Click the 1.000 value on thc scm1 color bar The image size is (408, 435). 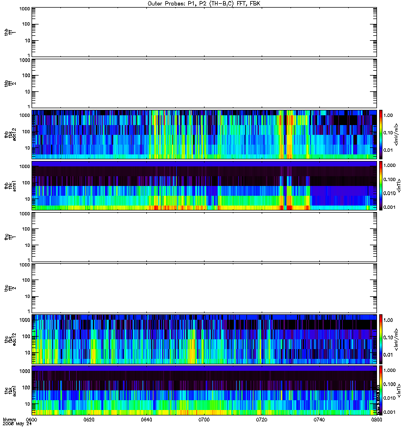click(x=390, y=370)
